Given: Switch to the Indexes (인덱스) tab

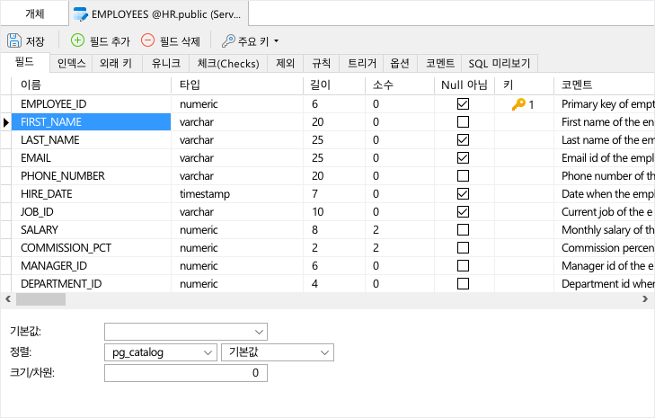Looking at the screenshot, I should click(71, 63).
